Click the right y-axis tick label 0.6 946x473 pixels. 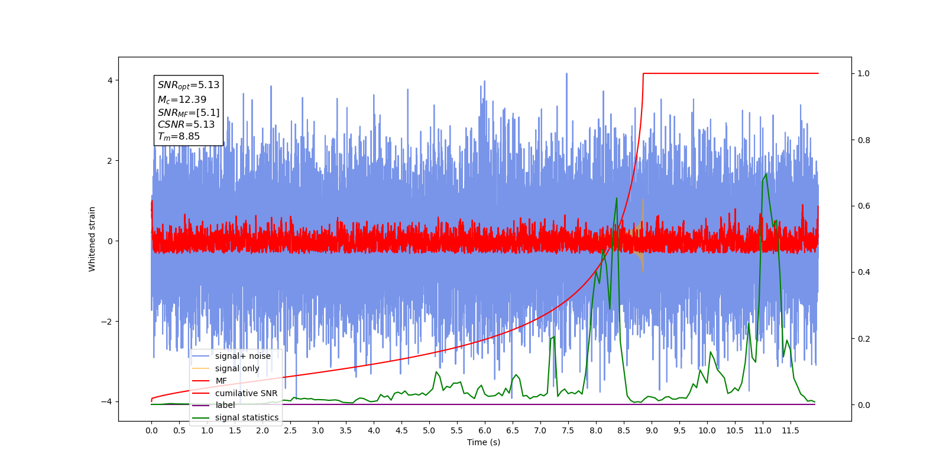pos(864,206)
